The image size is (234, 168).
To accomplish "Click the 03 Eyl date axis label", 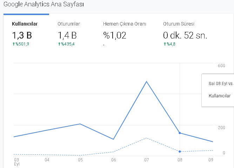I will (x=17, y=162).
